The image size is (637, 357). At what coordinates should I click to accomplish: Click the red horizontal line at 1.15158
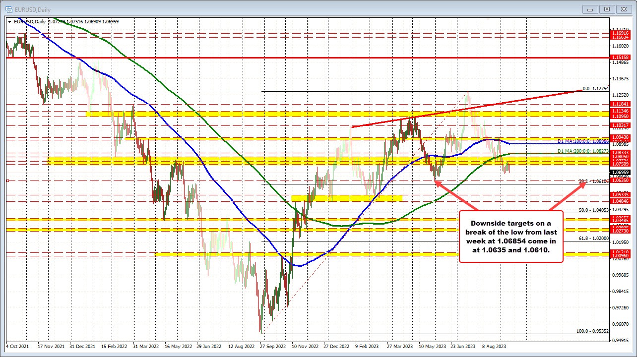point(298,57)
